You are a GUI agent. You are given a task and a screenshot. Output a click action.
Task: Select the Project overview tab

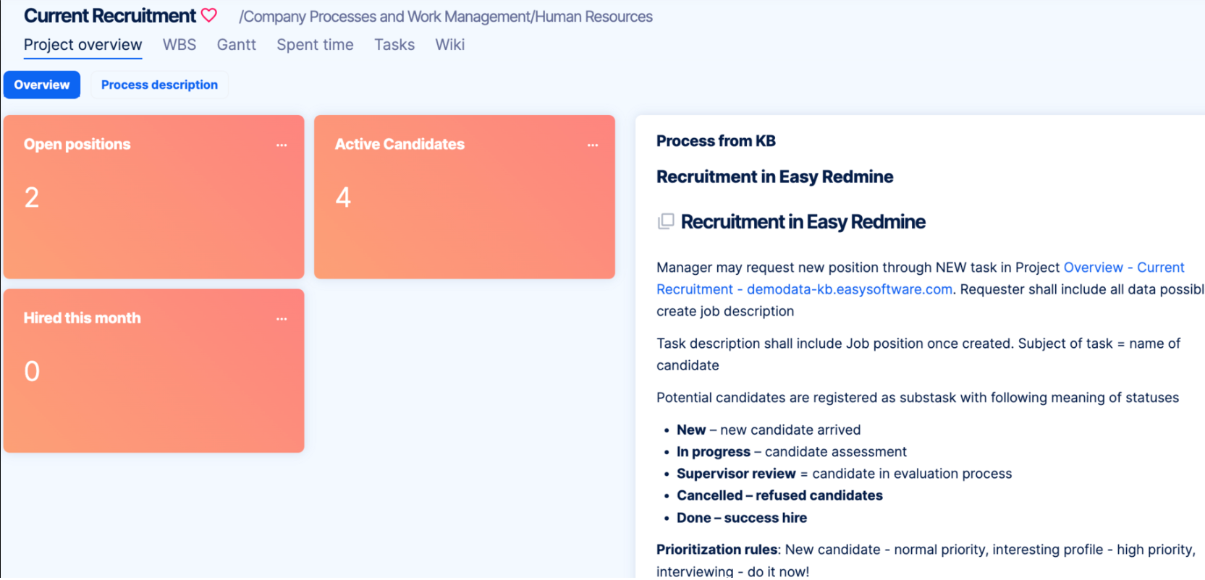[x=83, y=45]
